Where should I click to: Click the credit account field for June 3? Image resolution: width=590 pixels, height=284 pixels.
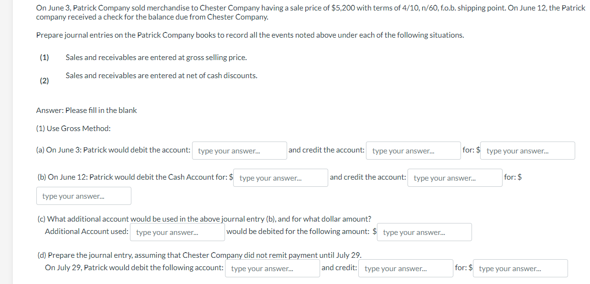[413, 151]
